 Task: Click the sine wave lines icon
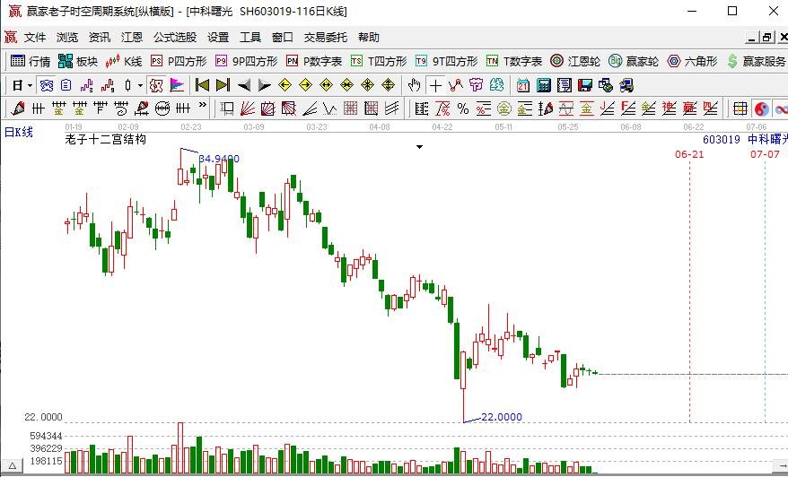pyautogui.click(x=566, y=108)
